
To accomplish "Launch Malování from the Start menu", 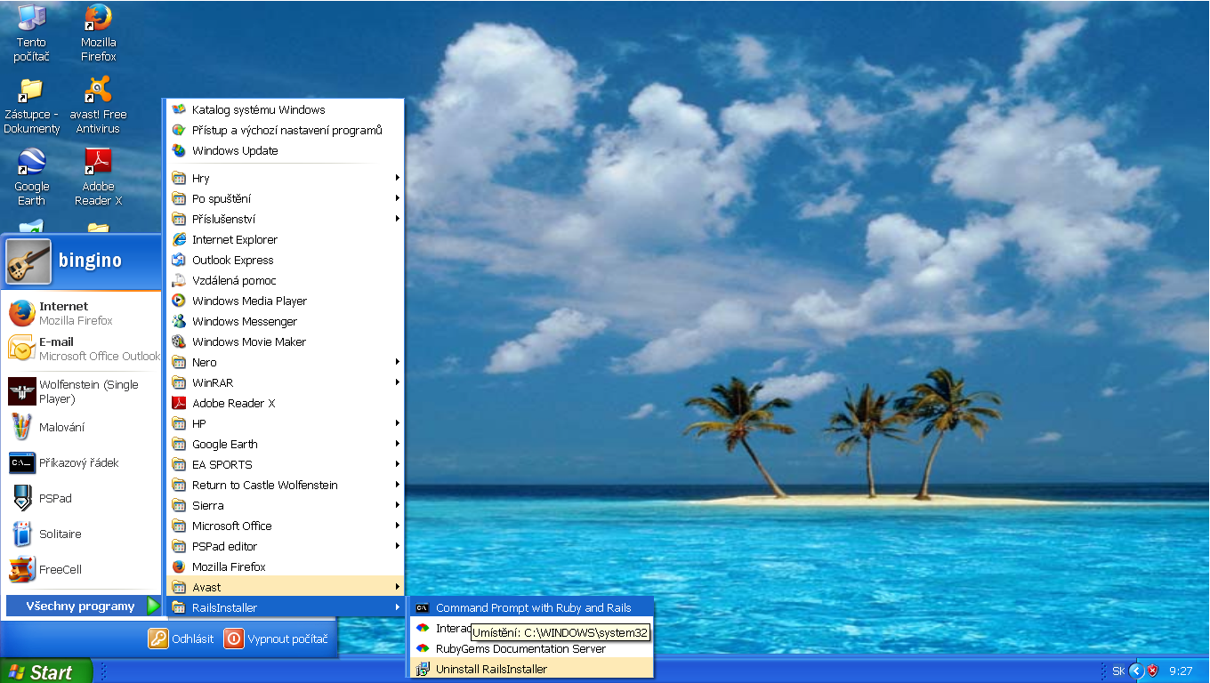I will 83,427.
